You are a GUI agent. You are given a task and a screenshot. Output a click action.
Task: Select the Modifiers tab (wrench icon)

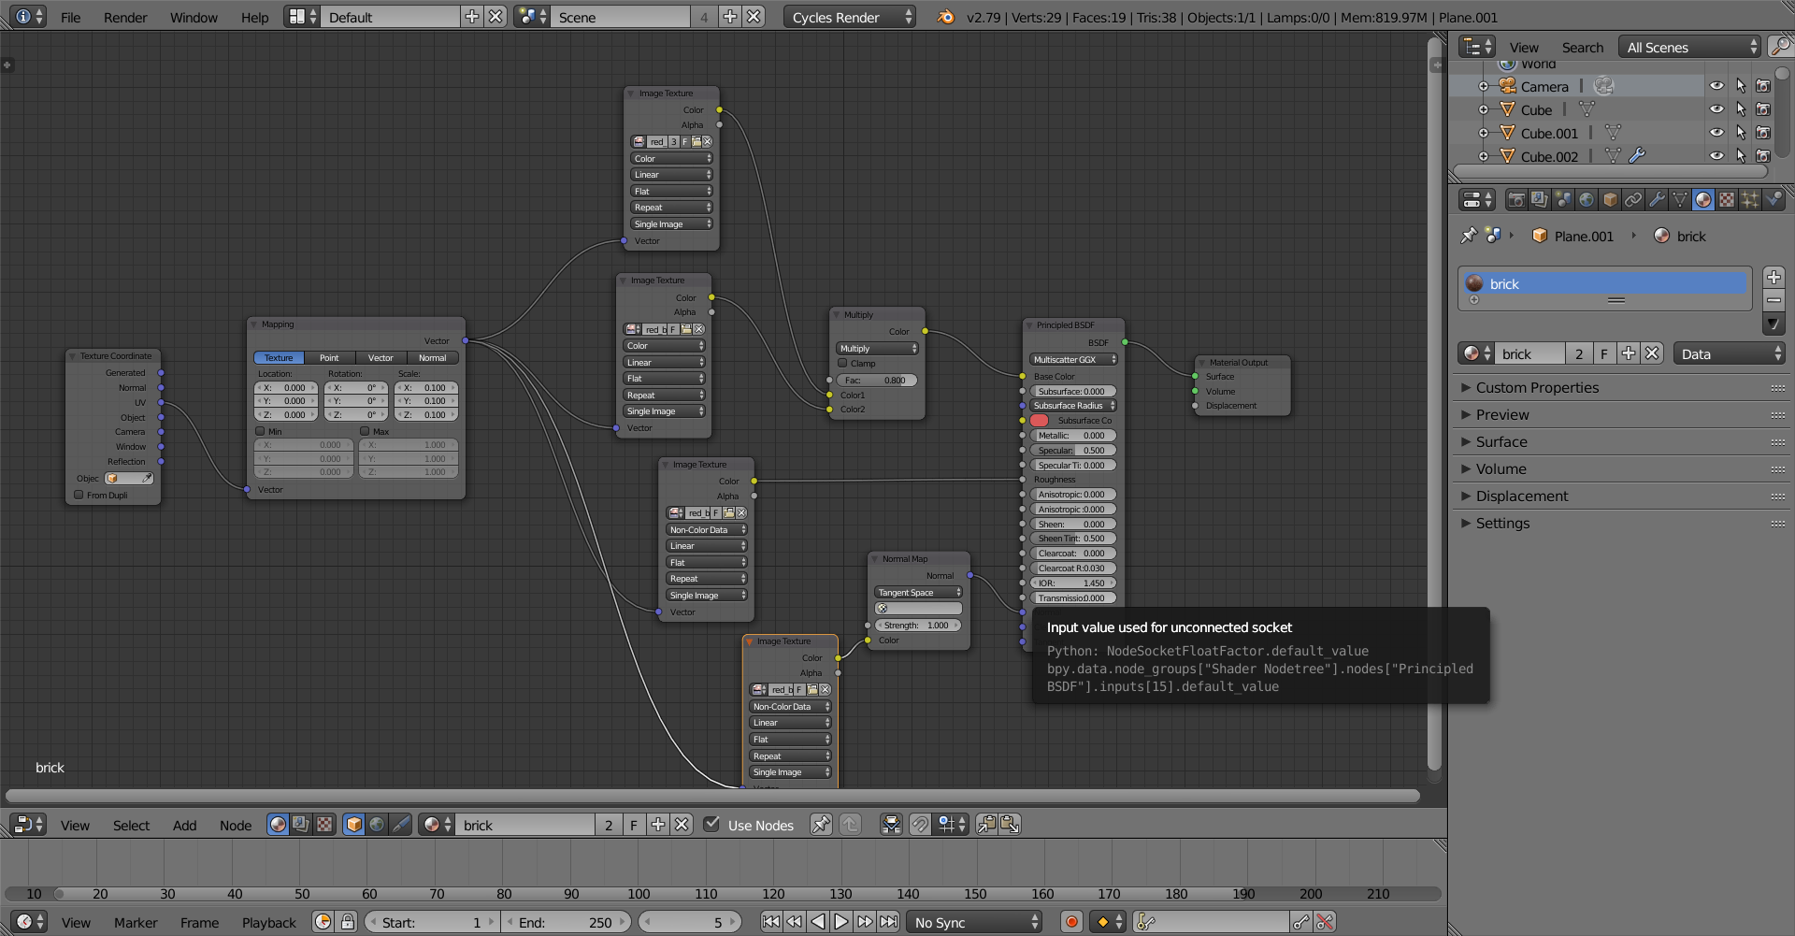(1657, 199)
